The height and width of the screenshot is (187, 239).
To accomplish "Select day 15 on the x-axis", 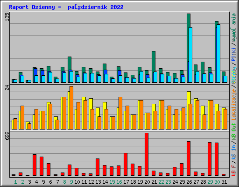I will coord(112,182).
